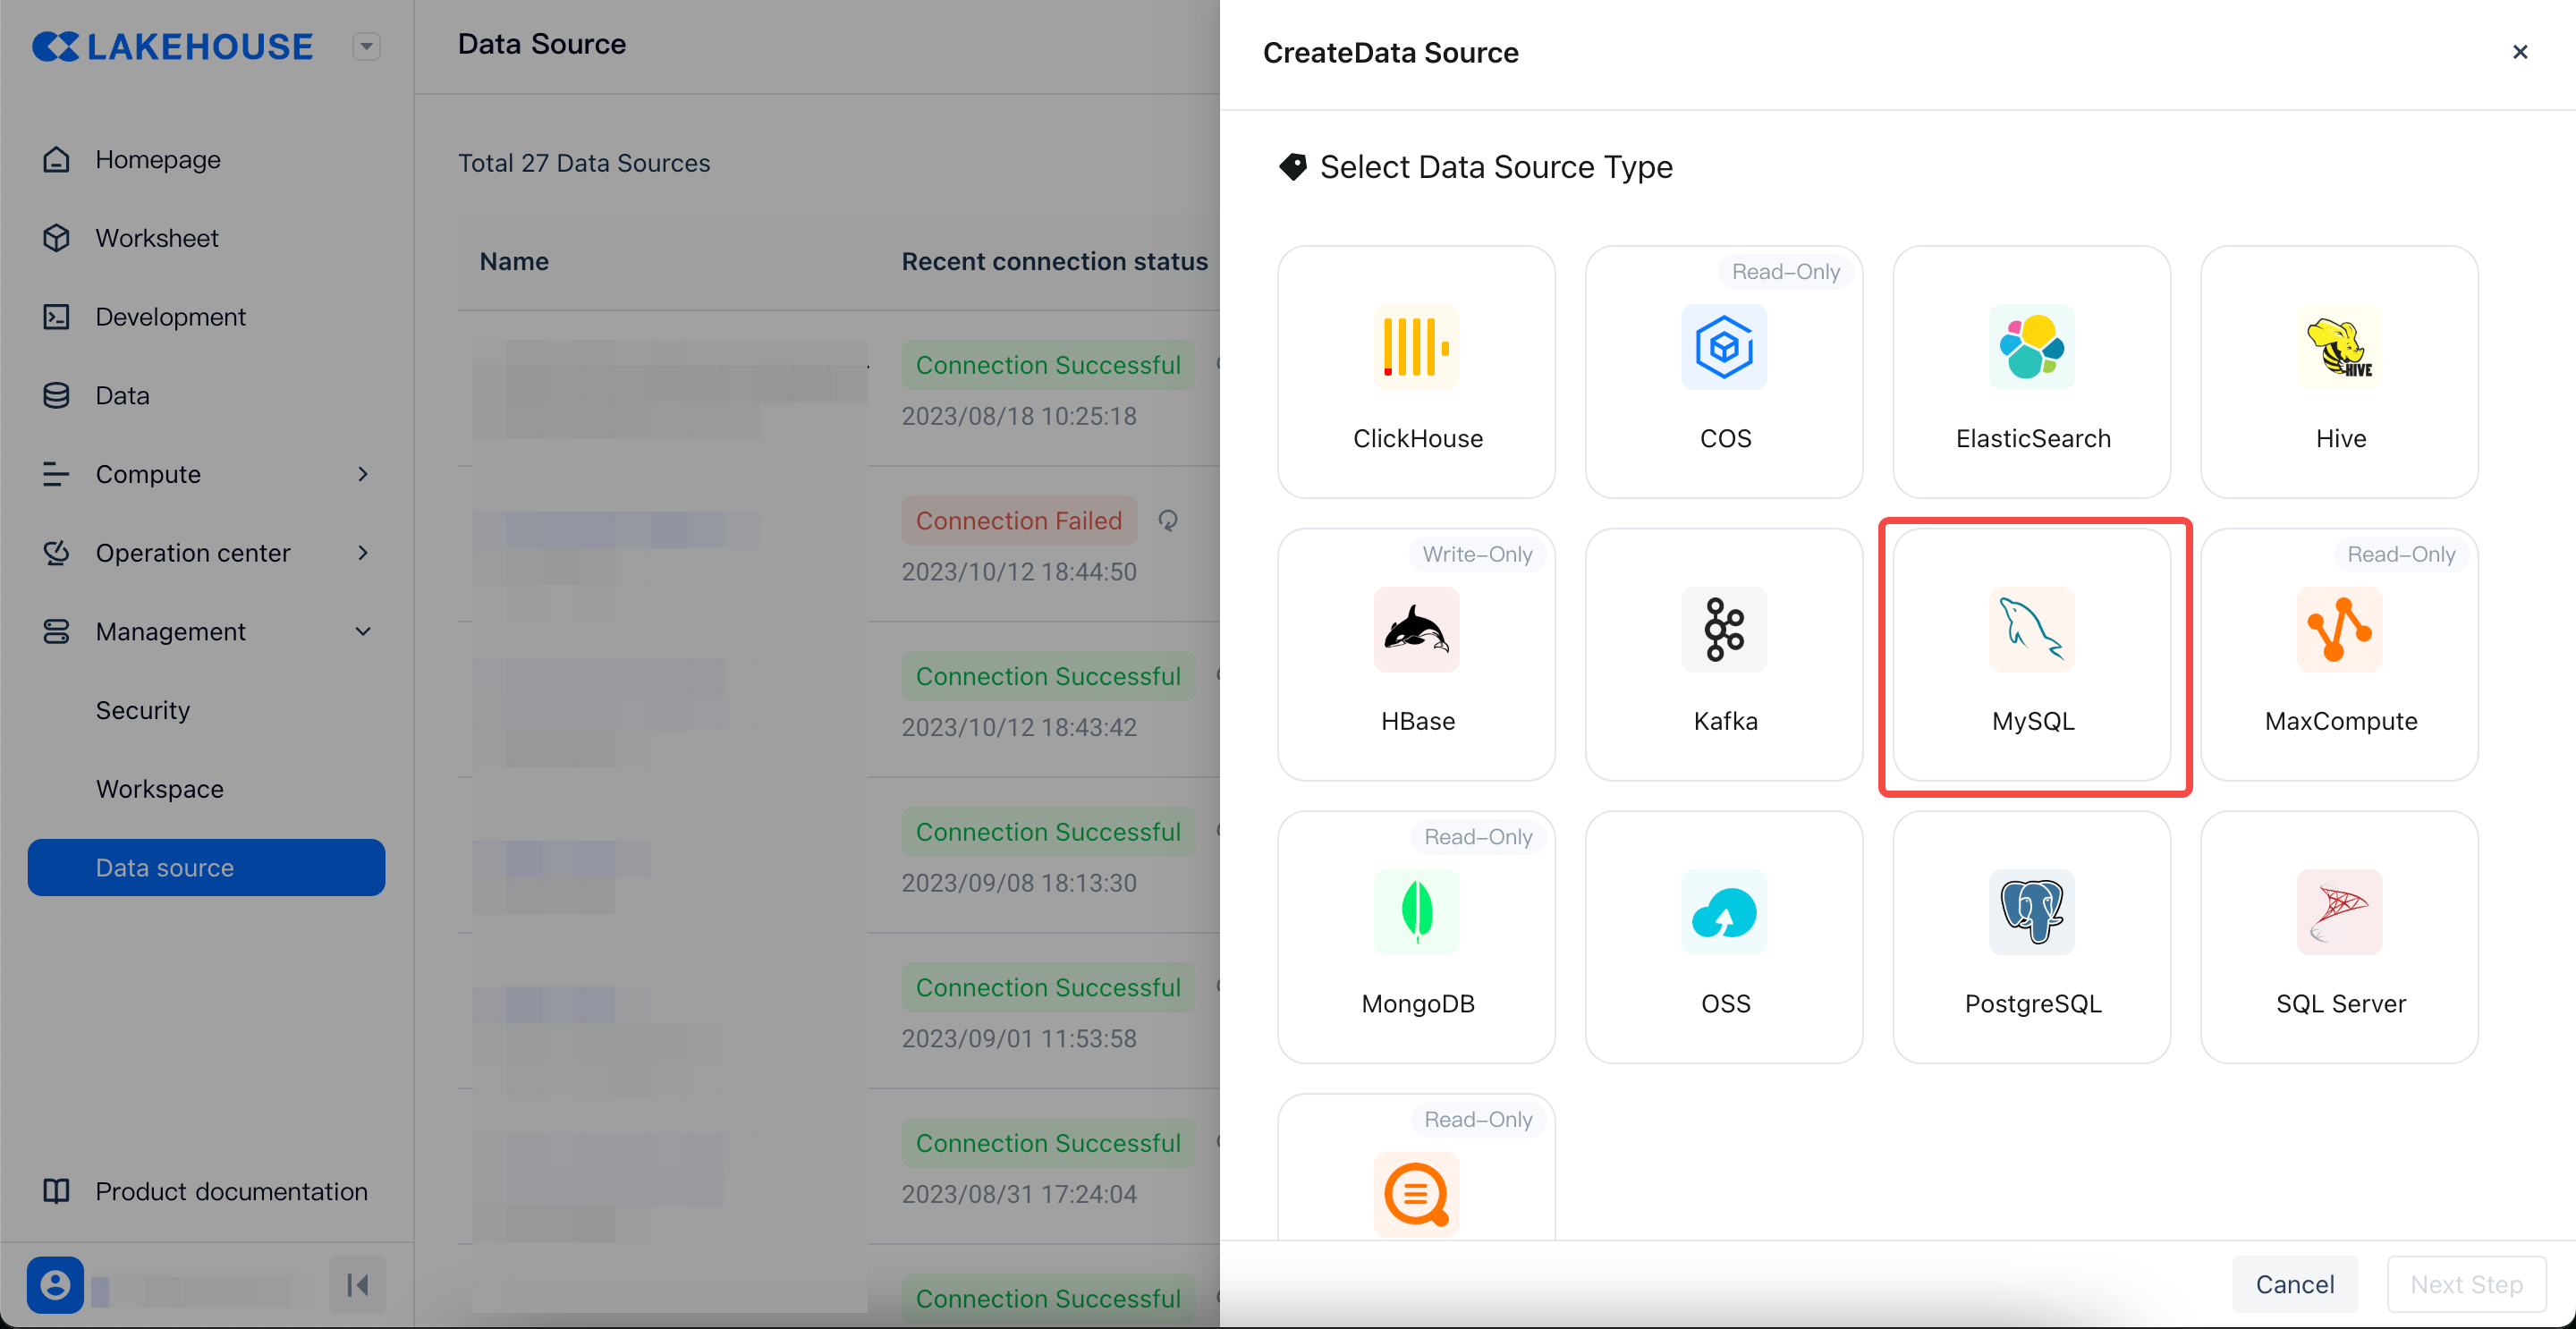Image resolution: width=2576 pixels, height=1329 pixels.
Task: Open the Lakehouse workspace dropdown arrow
Action: [366, 46]
